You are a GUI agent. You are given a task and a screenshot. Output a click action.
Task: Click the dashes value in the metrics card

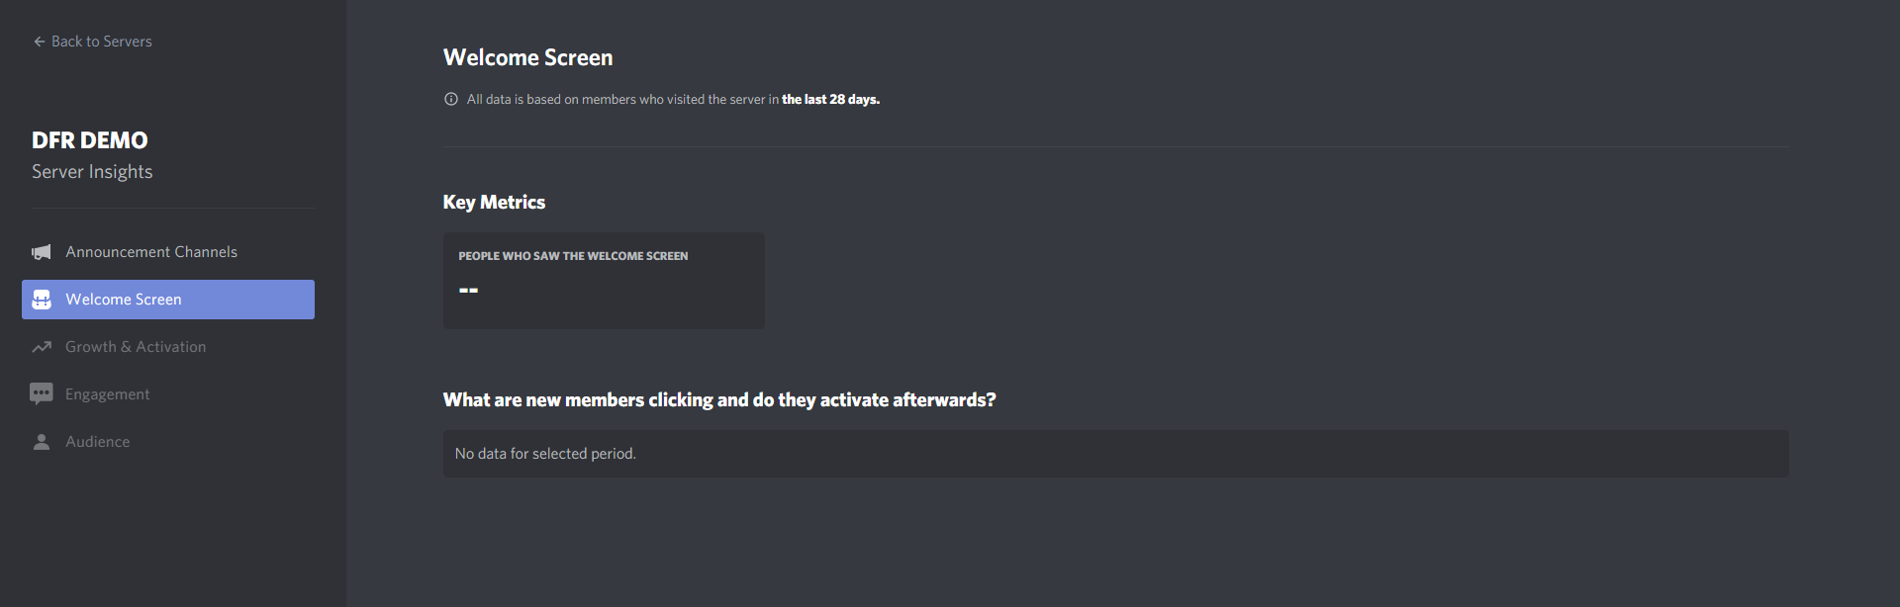point(469,290)
